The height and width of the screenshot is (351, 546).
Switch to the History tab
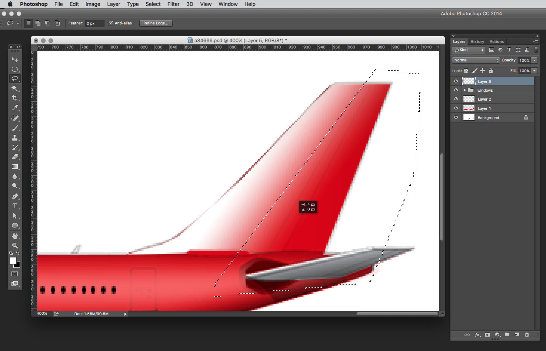click(x=477, y=41)
